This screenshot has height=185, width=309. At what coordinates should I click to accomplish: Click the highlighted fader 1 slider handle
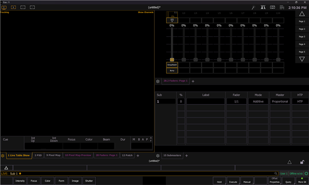pos(172,59)
